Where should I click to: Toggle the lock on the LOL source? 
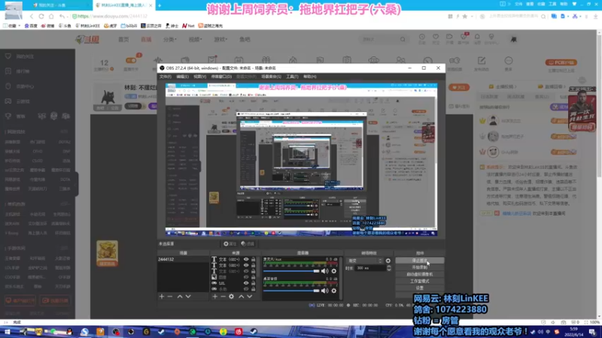point(253,283)
